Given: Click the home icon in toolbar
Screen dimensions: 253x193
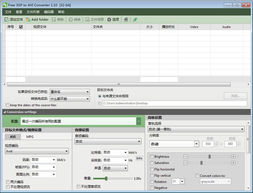Looking at the screenshot, I should pyautogui.click(x=126, y=19).
